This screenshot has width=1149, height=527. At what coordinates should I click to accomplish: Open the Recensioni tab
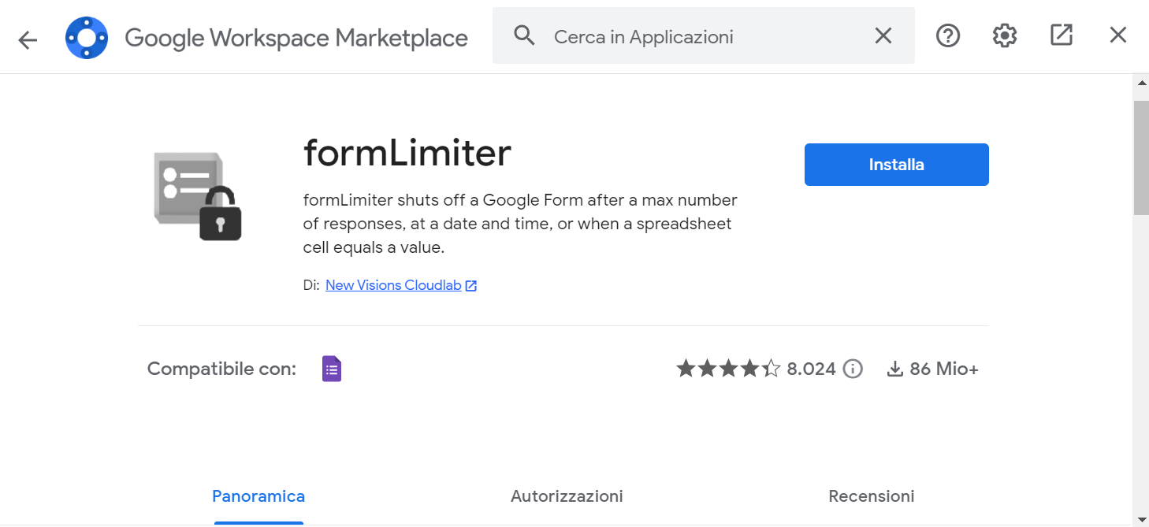click(x=872, y=496)
